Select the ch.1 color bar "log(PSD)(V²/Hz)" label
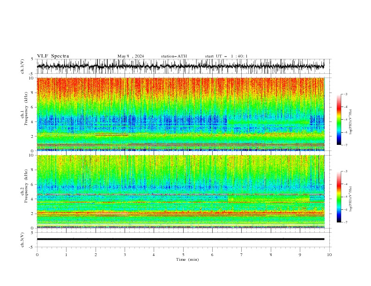 tap(350, 122)
